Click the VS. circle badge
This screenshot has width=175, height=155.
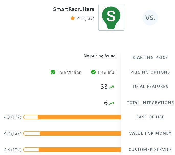click(x=150, y=18)
